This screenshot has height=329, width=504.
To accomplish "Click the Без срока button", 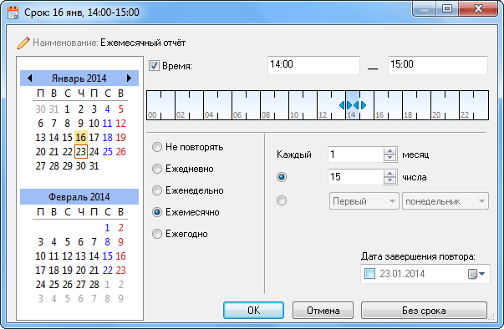I will point(424,311).
